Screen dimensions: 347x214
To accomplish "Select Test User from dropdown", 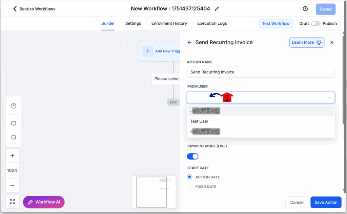I will 261,121.
